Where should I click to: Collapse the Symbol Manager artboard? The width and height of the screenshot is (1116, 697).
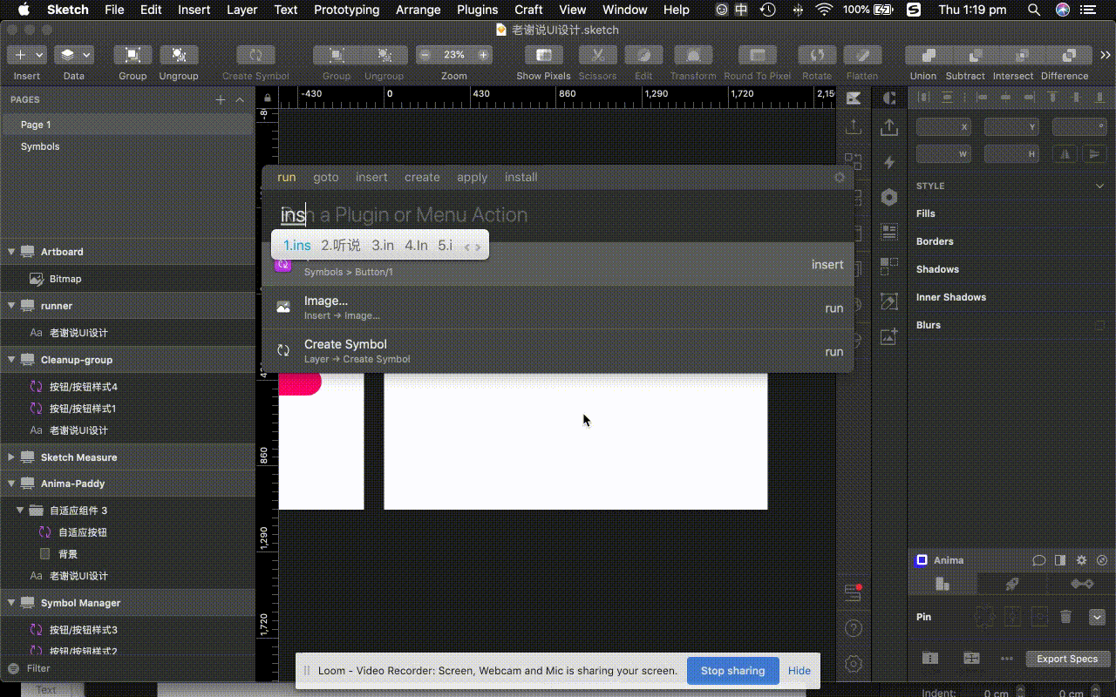point(11,603)
